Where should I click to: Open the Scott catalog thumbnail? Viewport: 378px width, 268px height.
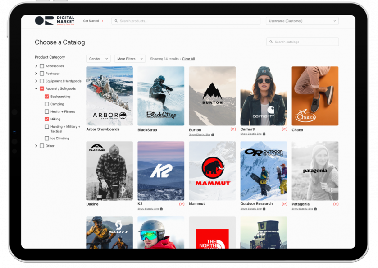click(109, 232)
